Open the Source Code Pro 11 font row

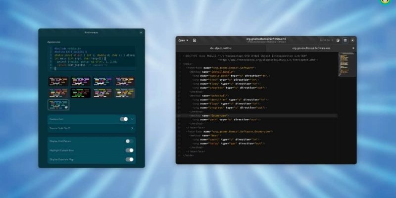[x=92, y=128]
